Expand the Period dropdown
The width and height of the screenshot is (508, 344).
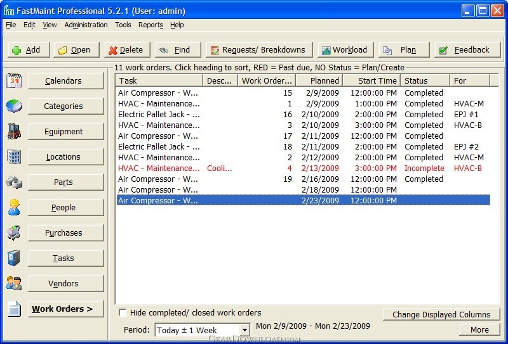pos(245,330)
